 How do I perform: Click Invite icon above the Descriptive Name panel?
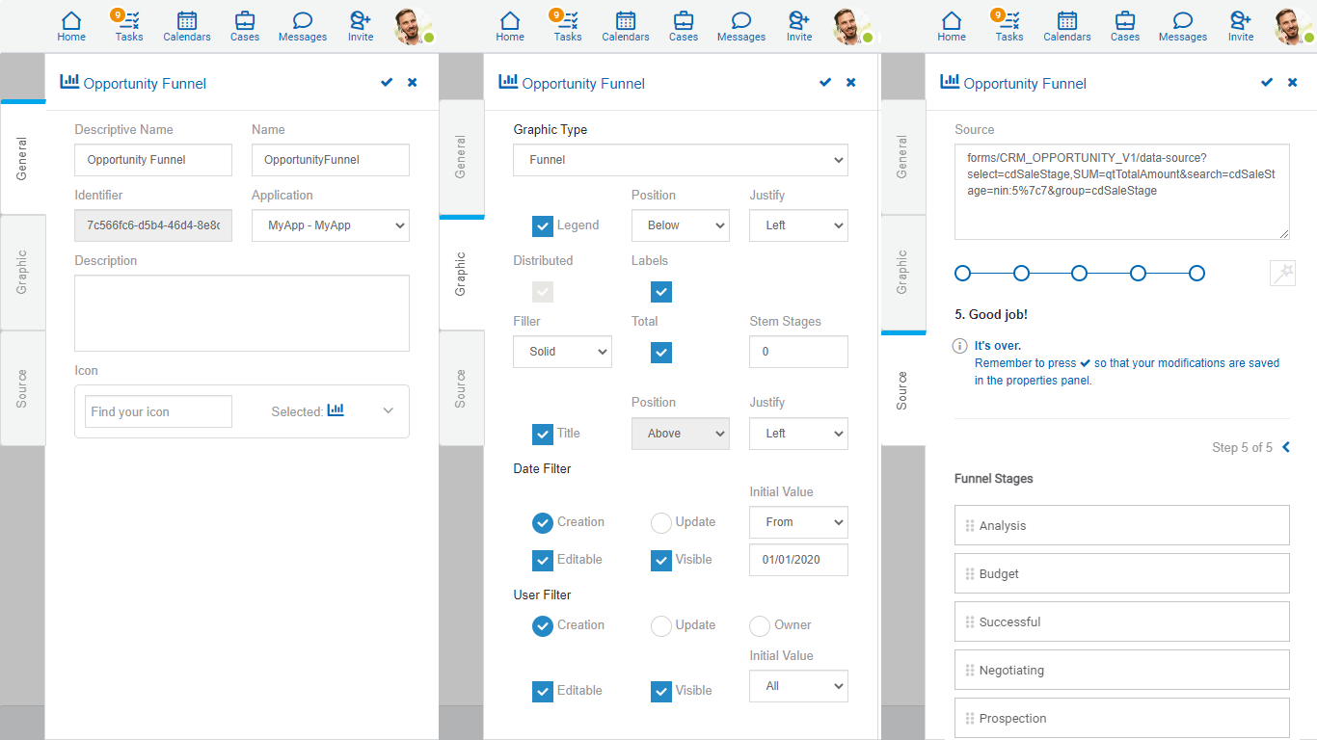pos(361,26)
